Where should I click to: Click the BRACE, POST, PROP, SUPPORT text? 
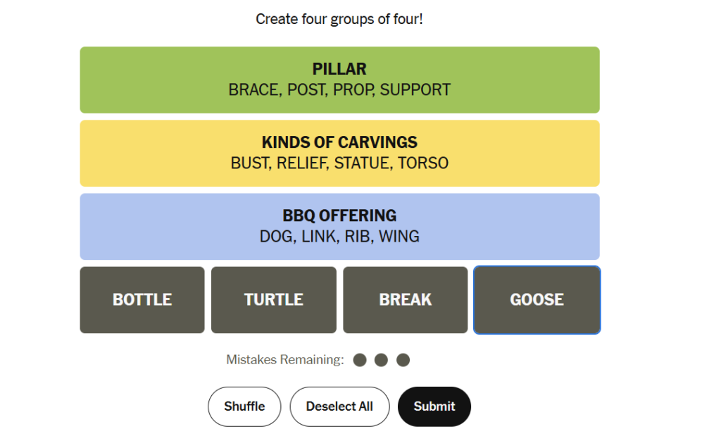coord(339,90)
